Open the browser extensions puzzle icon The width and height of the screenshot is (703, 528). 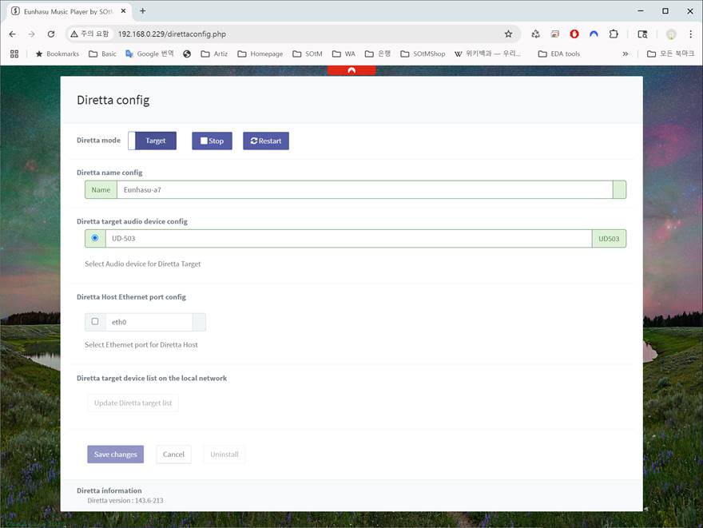click(x=614, y=34)
